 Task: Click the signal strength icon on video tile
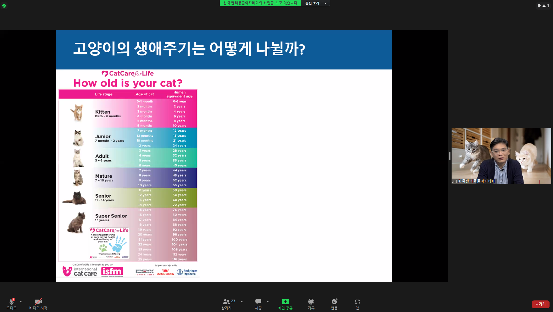[454, 181]
